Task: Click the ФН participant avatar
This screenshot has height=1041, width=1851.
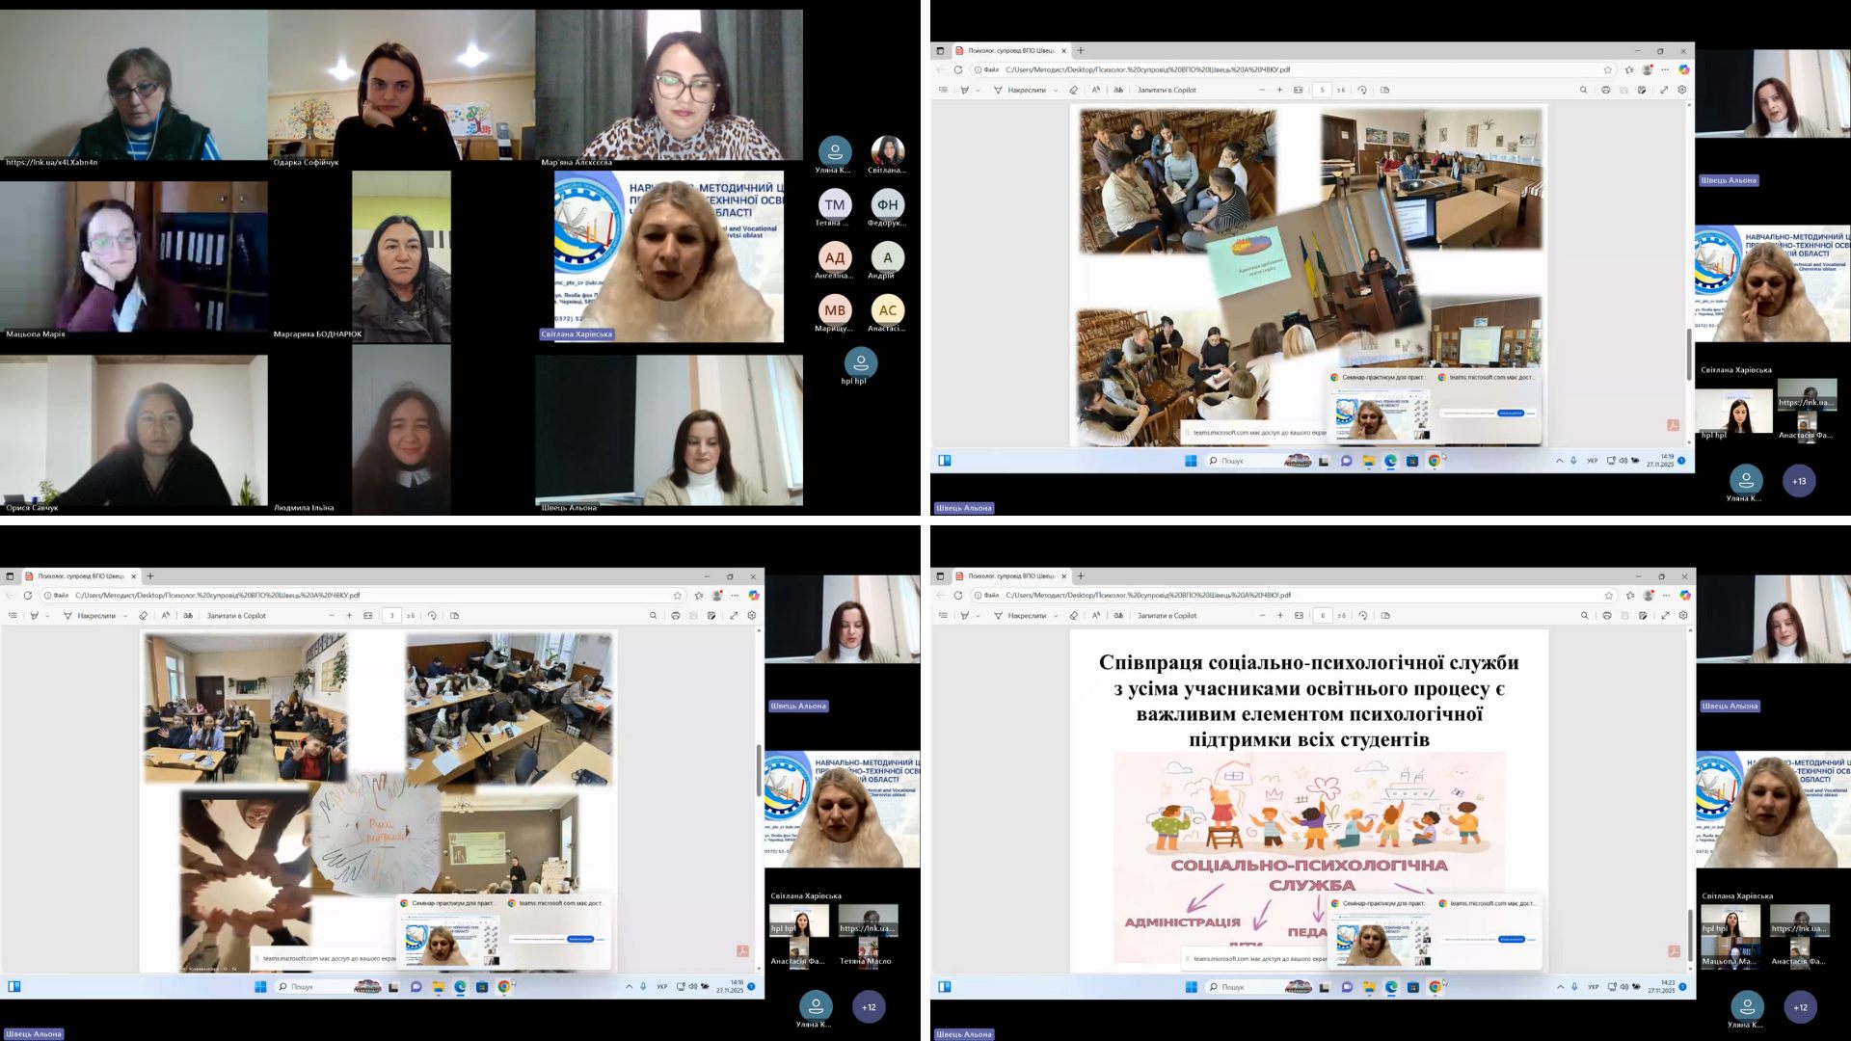Action: point(887,204)
